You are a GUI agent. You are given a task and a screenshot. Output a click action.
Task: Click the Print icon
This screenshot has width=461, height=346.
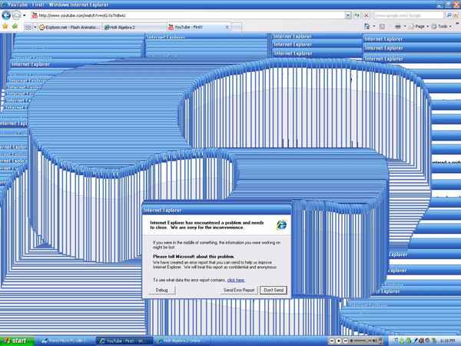click(398, 26)
